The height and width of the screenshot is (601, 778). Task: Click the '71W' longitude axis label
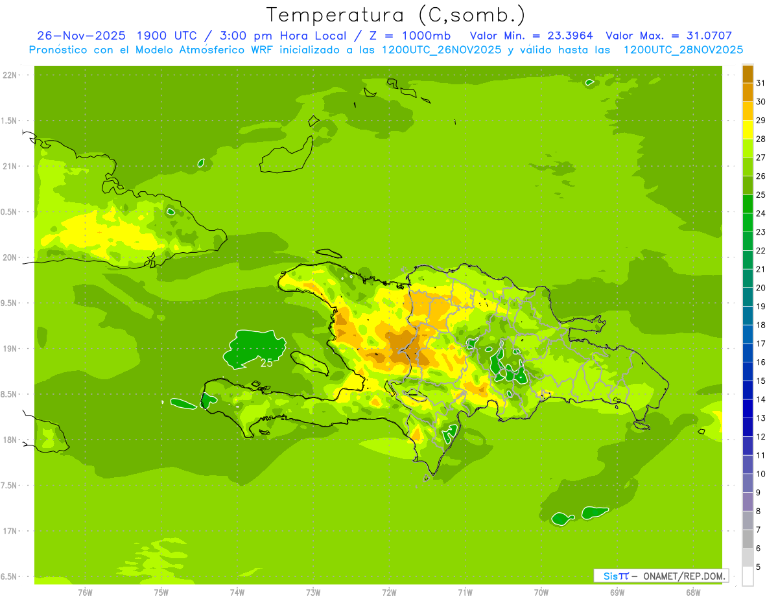click(465, 592)
